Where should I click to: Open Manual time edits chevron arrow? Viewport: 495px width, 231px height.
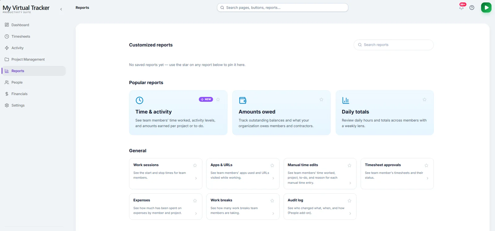[350, 183]
